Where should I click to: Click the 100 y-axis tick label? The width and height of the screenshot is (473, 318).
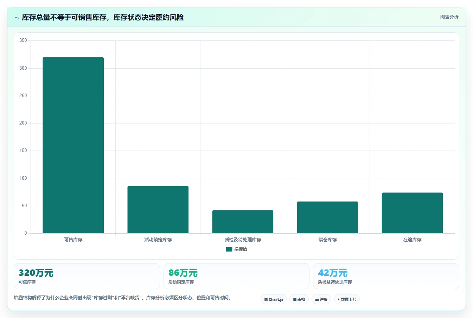pyautogui.click(x=23, y=178)
